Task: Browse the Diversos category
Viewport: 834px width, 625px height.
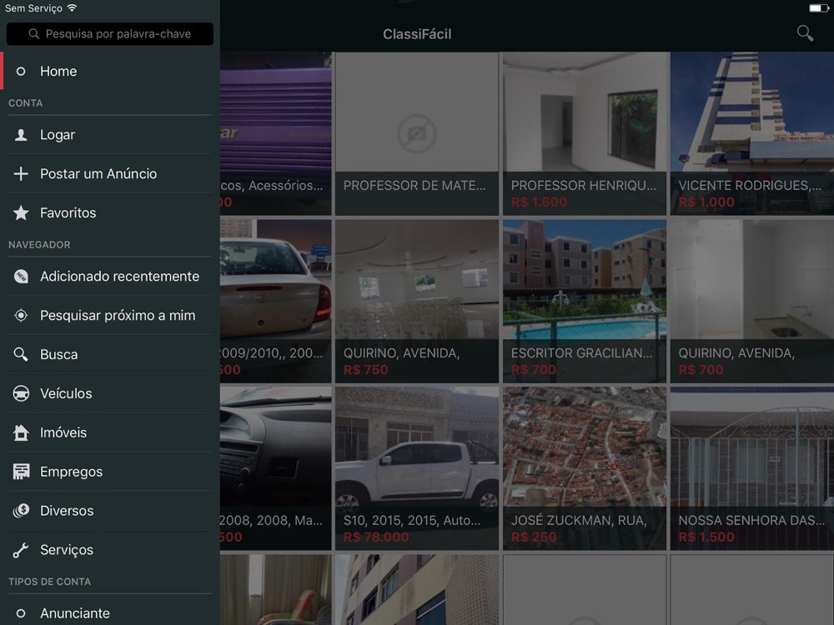Action: pos(109,511)
